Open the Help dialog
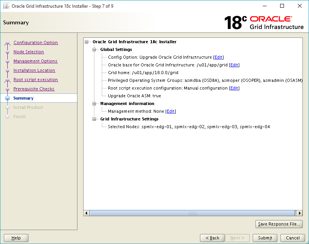 coord(16,238)
